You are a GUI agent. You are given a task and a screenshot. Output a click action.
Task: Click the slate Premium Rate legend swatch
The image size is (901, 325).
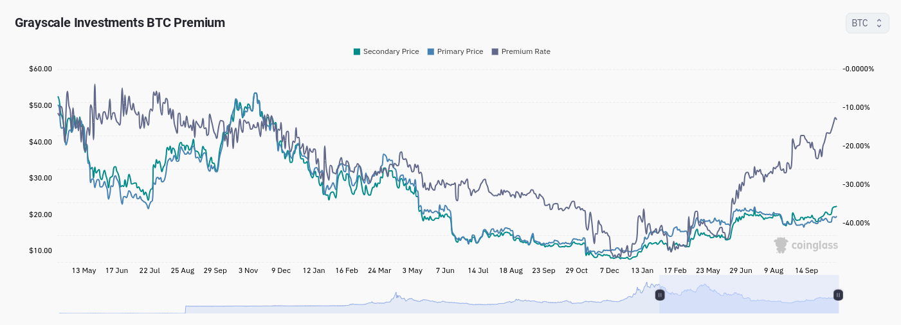495,51
